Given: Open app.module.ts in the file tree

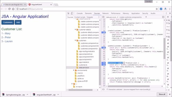Looking at the screenshot, I should click(x=84, y=62).
